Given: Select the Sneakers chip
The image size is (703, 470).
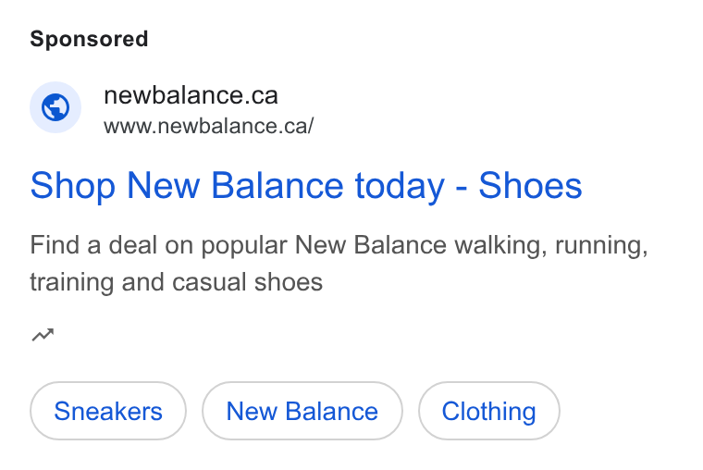Looking at the screenshot, I should [x=108, y=411].
